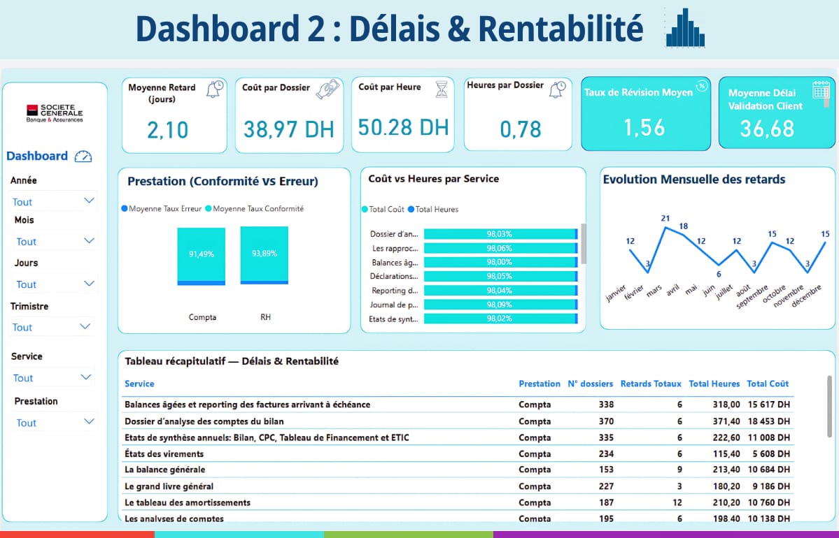Click the bell clock icon on Moyenne Retard card
The height and width of the screenshot is (538, 839).
click(x=215, y=89)
